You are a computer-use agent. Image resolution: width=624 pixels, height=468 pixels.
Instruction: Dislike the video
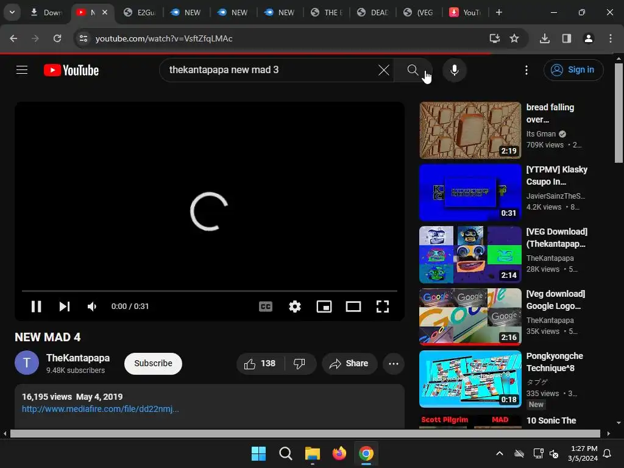pos(300,363)
